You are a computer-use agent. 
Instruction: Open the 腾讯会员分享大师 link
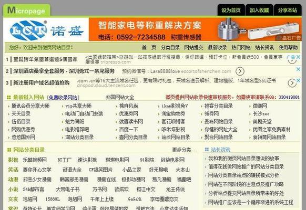(x=30, y=106)
